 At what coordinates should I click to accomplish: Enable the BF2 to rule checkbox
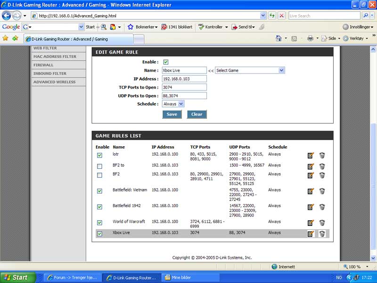tap(99, 166)
